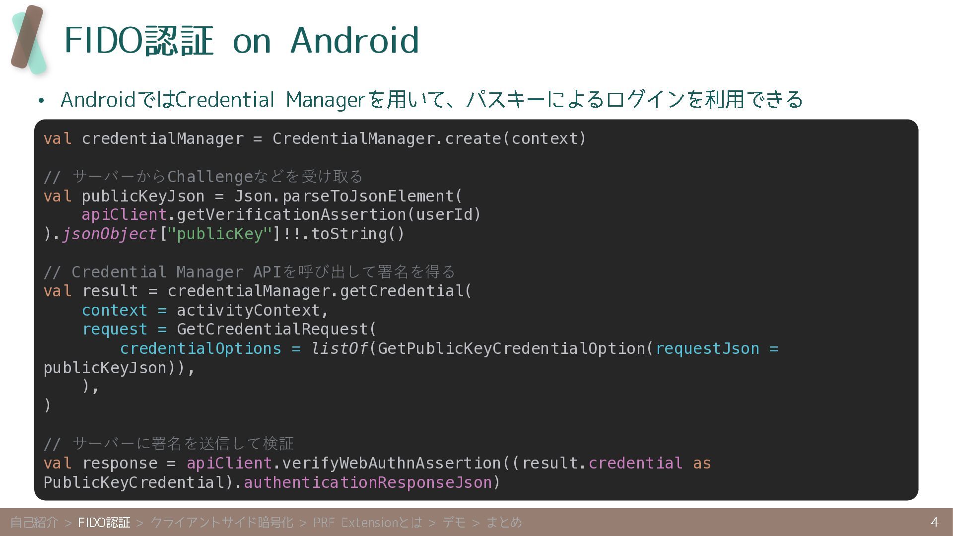Screen dimensions: 953x536
Task: Click the サーバーに署名を送信して検証 comment
Action: 169,443
